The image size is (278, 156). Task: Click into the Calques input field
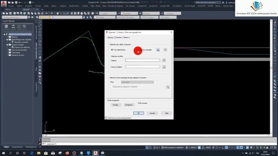142,60
